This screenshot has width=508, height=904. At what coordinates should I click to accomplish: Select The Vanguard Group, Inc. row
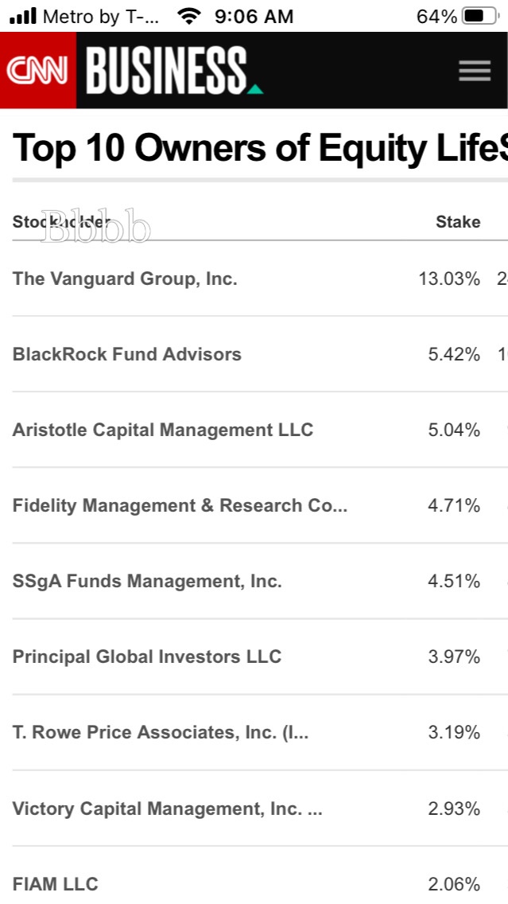(x=125, y=279)
